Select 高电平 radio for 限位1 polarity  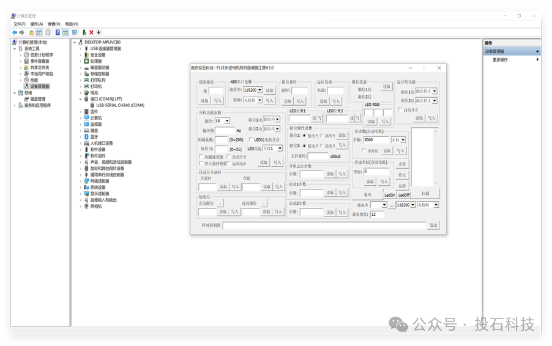coord(321,136)
